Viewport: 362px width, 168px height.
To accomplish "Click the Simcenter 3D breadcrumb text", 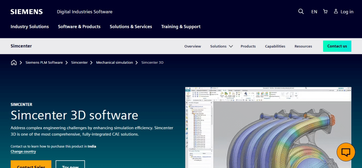I will [152, 62].
